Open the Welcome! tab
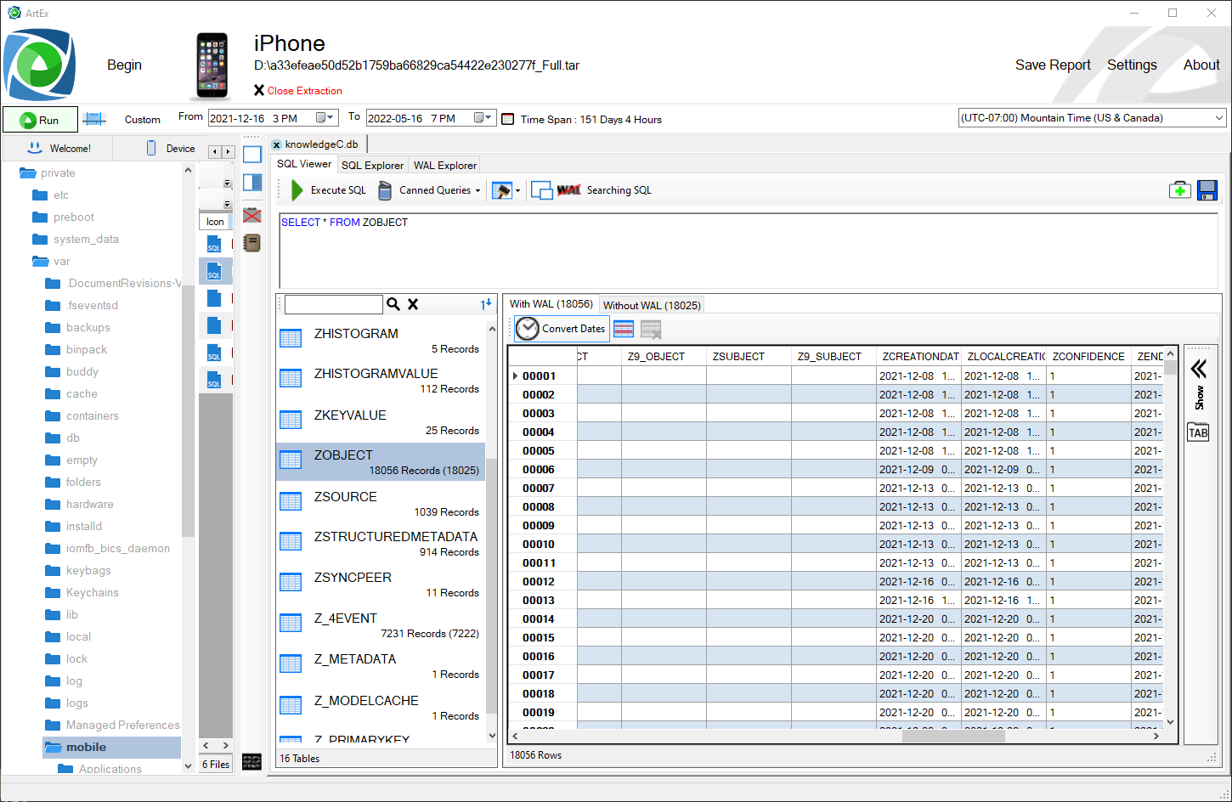 tap(59, 149)
